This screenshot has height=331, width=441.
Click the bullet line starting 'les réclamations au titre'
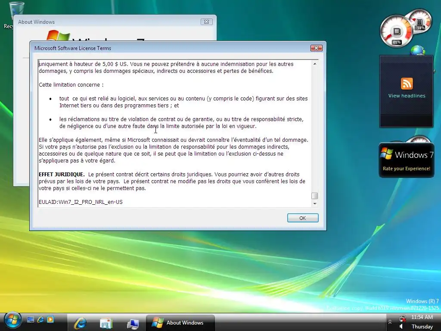click(181, 119)
